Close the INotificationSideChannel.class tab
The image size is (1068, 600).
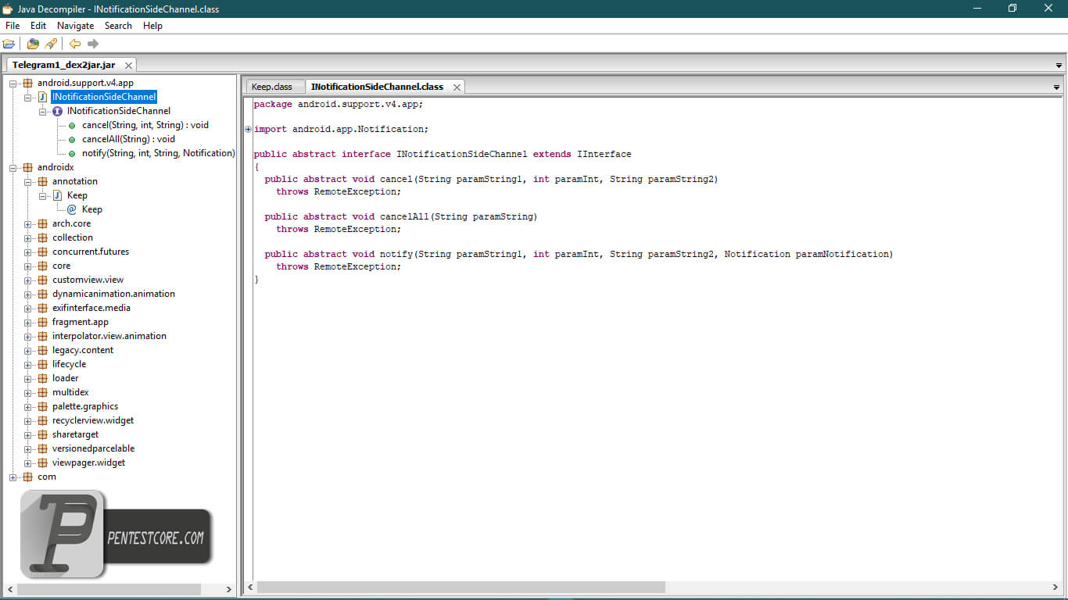click(x=457, y=87)
